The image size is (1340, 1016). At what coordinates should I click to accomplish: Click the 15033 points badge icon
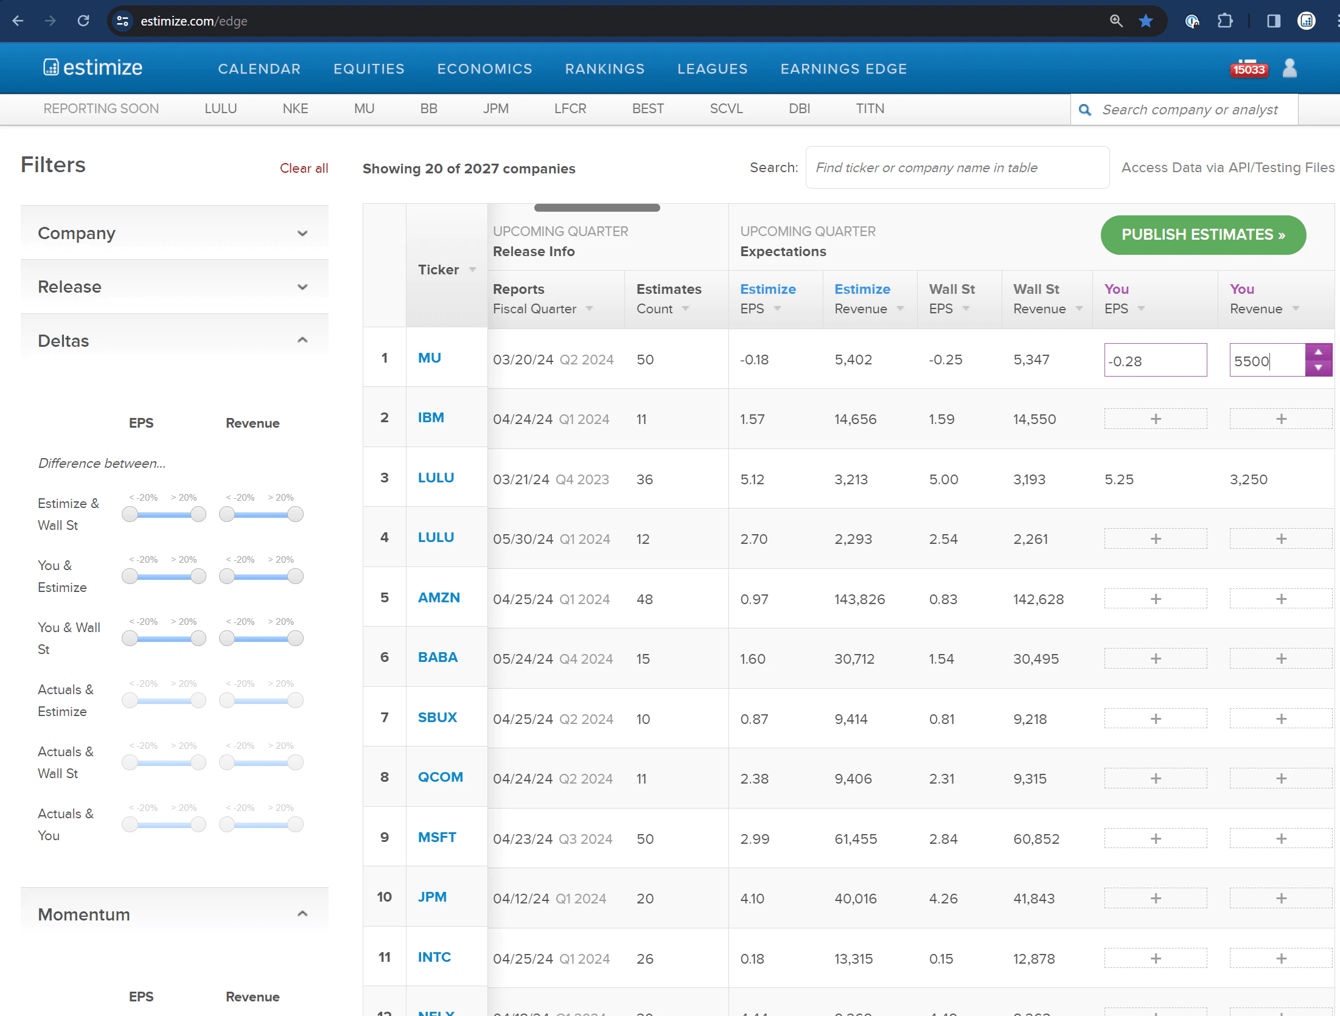click(1249, 69)
